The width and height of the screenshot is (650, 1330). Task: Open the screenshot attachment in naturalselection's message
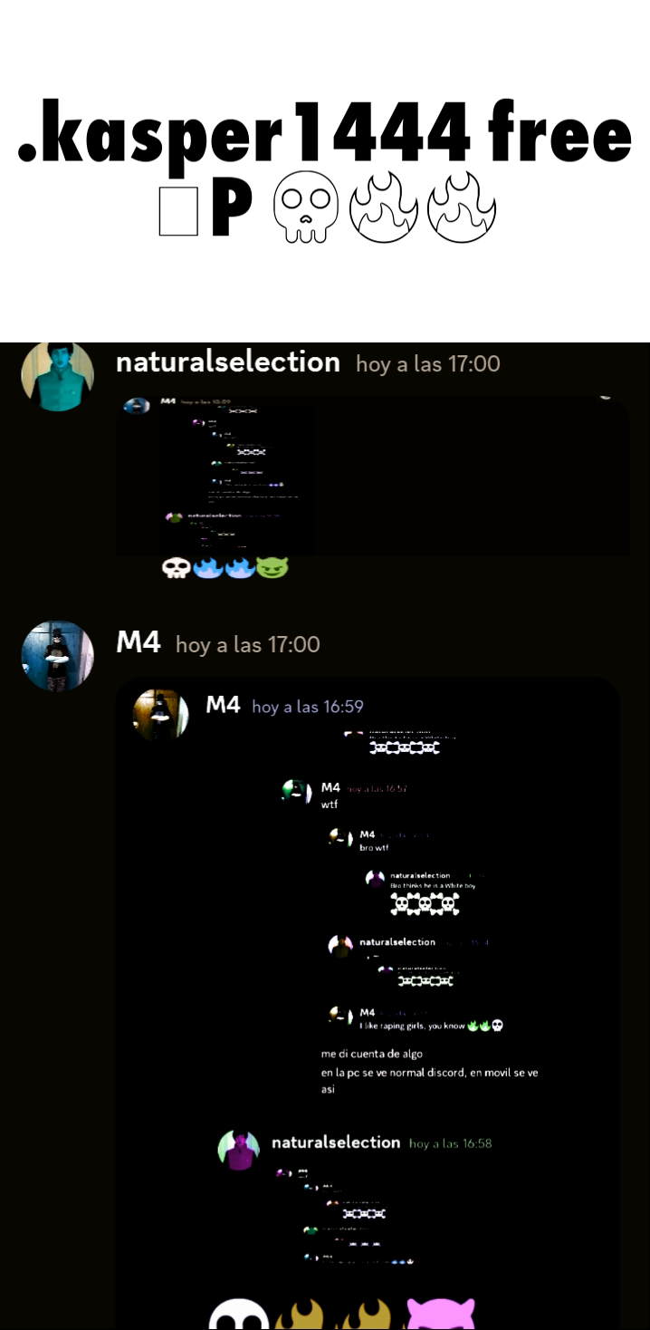[372, 476]
